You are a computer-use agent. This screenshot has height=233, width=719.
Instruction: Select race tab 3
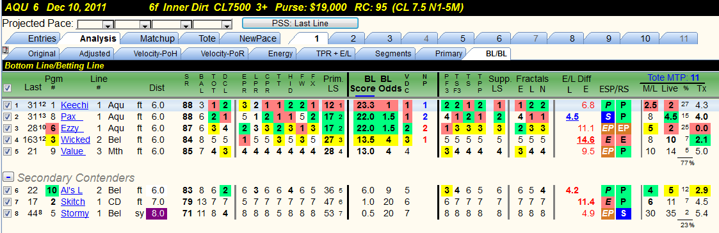coord(390,38)
